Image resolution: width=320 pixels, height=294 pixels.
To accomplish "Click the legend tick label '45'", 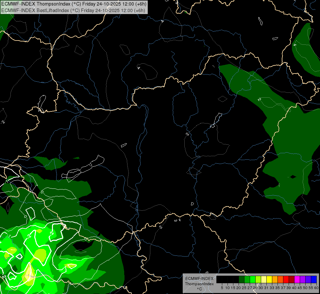I will [x=300, y=288].
